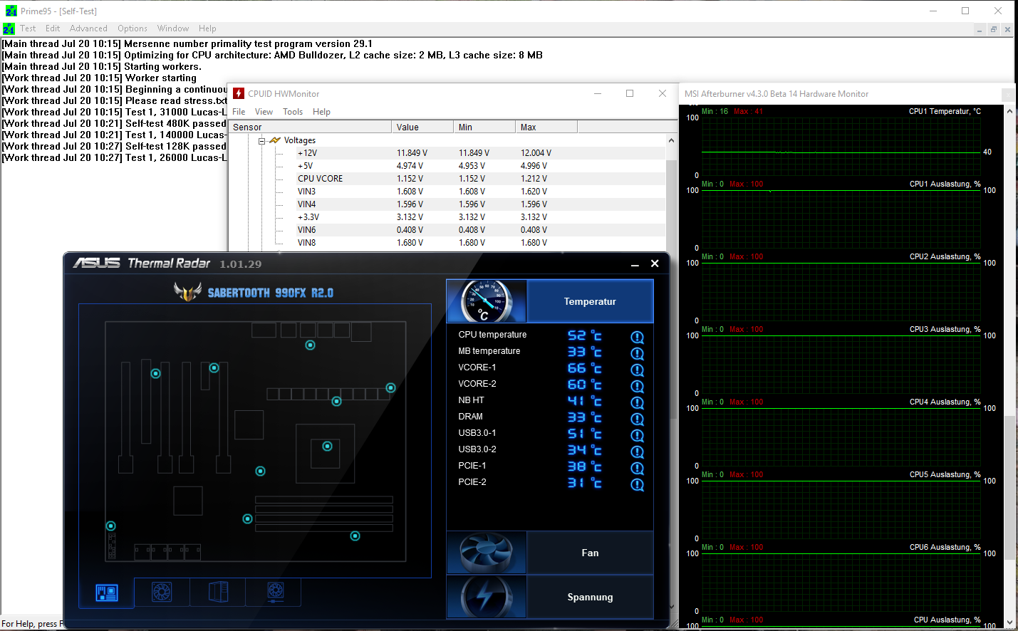Restore the inner Self-Test child window
The height and width of the screenshot is (631, 1018).
(x=993, y=29)
